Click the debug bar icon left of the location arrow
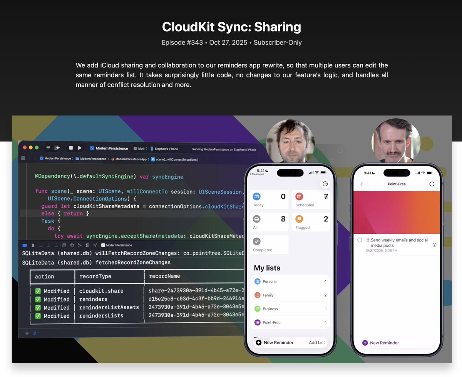 click(x=87, y=245)
